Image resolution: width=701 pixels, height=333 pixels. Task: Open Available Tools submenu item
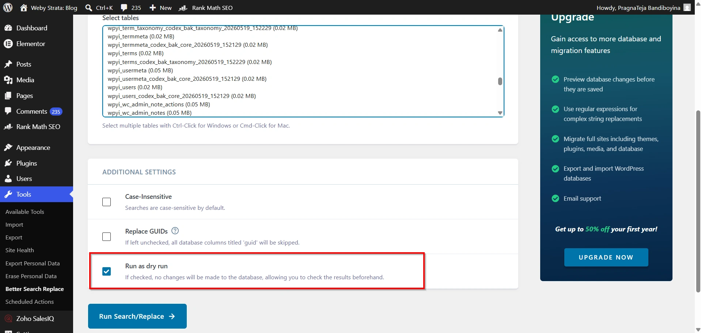25,212
